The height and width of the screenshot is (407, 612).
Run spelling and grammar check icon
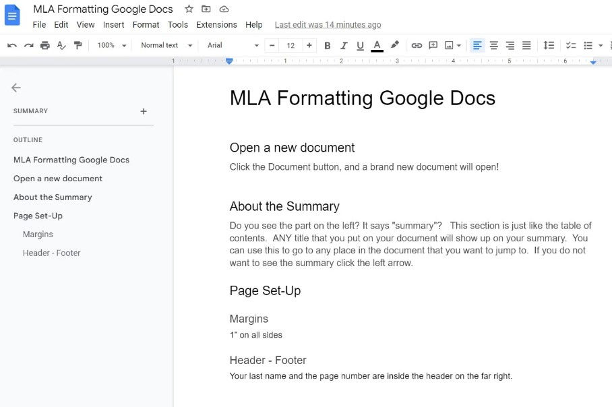(61, 45)
